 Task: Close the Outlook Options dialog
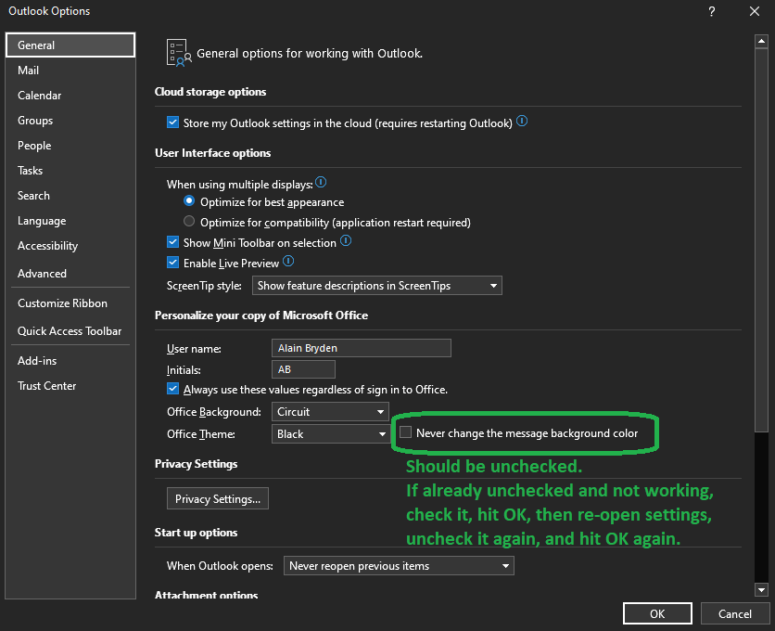click(x=755, y=11)
